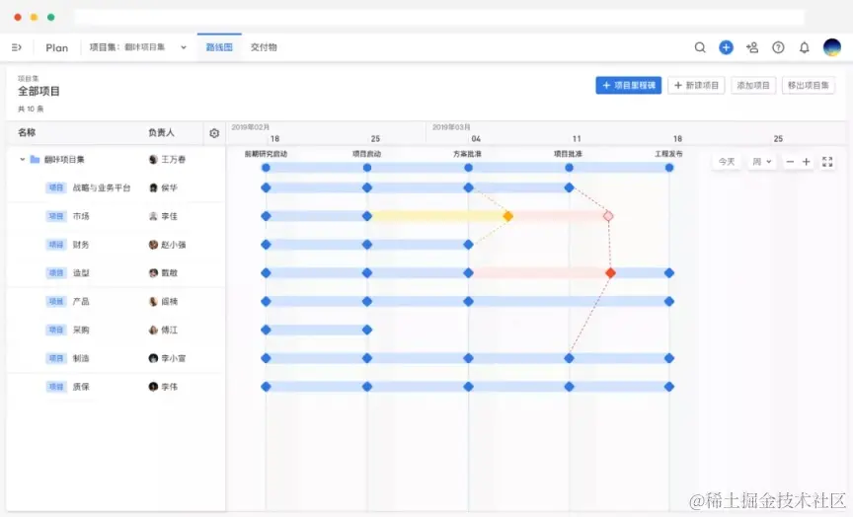Screen dimensions: 853x517
Task: Zoom in timeline with plus button
Action: pos(807,162)
